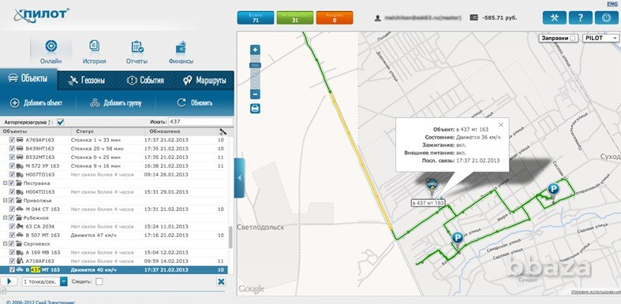Click the vehicle marker for в 437 мт 163
The image size is (621, 304).
[x=431, y=187]
